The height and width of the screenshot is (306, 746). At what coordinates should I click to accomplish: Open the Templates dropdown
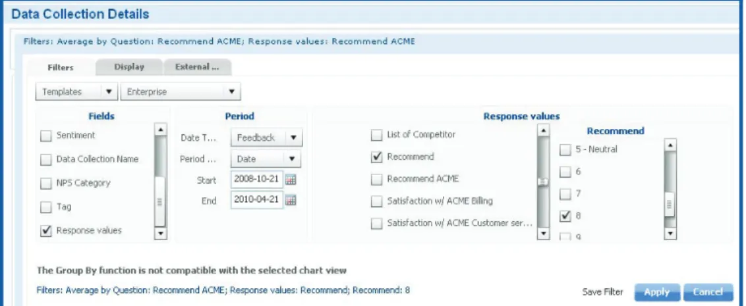[76, 91]
